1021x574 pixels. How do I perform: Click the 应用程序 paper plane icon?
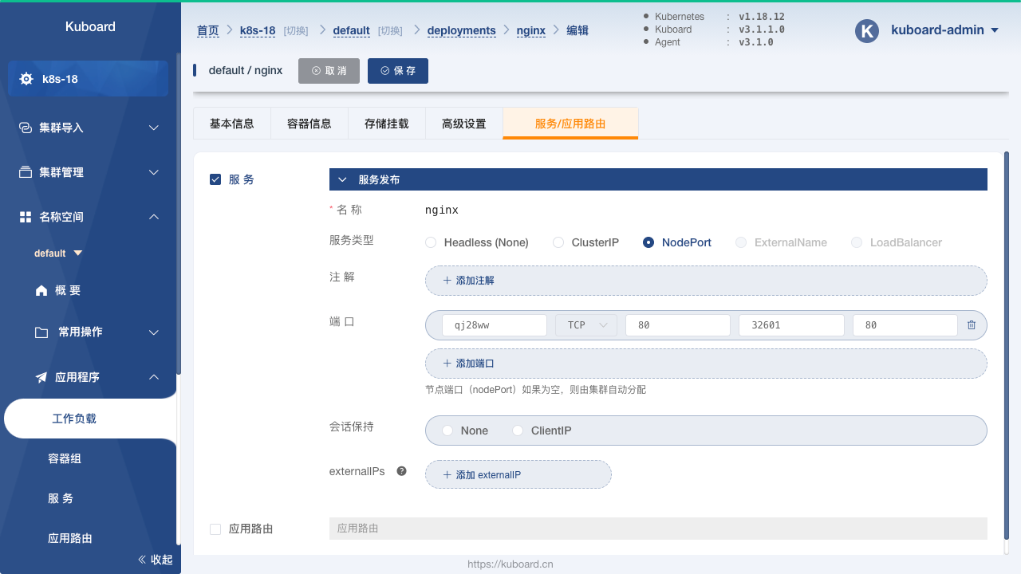(x=41, y=377)
